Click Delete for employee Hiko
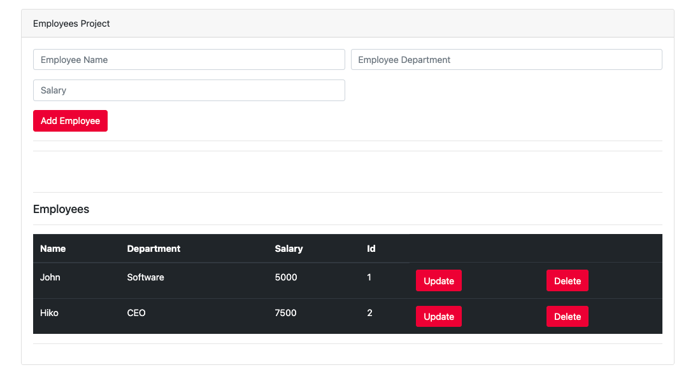 tap(567, 316)
